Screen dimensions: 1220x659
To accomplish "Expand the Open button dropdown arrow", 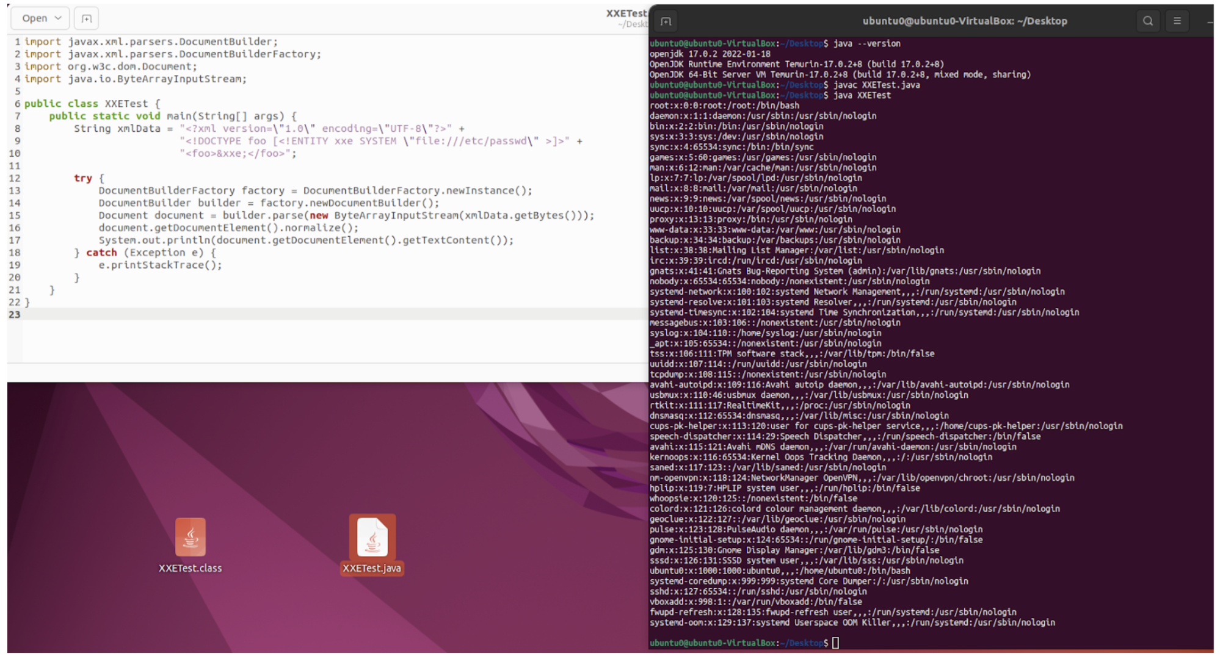I will (x=58, y=18).
